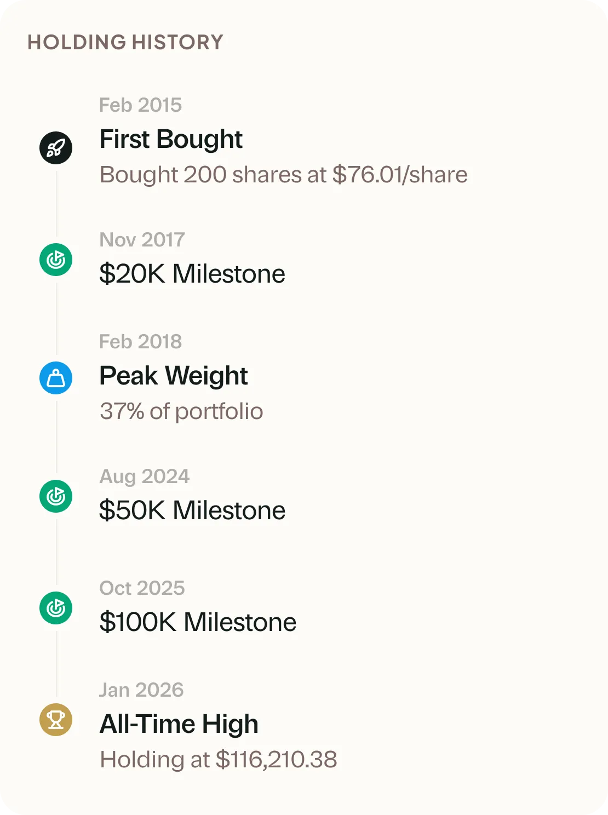The height and width of the screenshot is (815, 608).
Task: Click the Aug 2024 date label
Action: pos(144,477)
